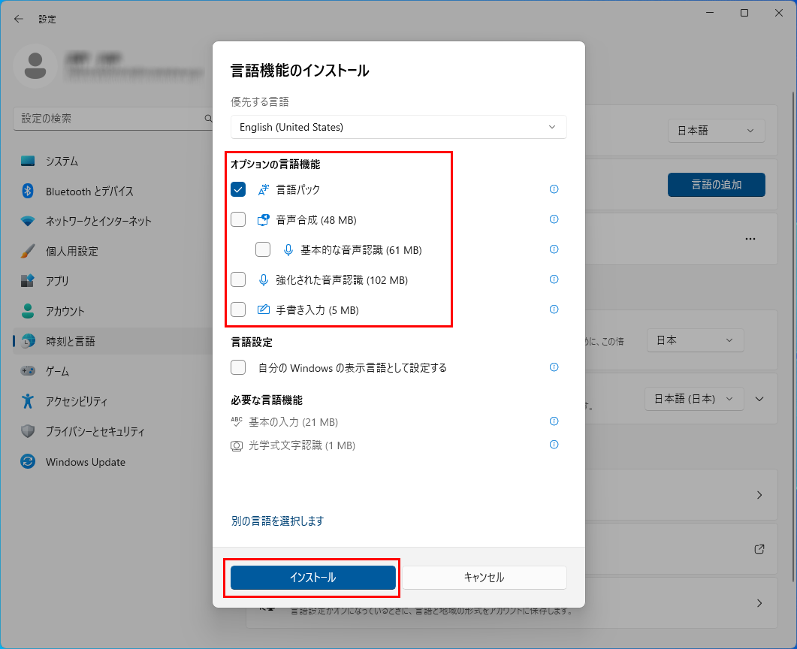Open プライバシーとセキュリティ settings
Image resolution: width=797 pixels, height=649 pixels.
pyautogui.click(x=113, y=431)
